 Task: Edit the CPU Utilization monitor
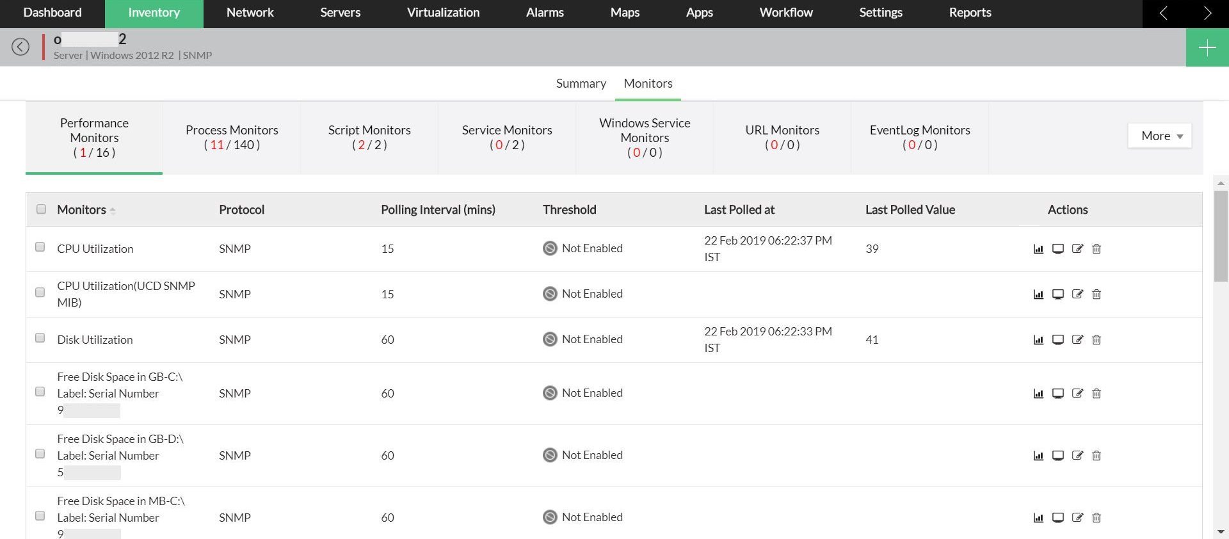tap(1077, 249)
